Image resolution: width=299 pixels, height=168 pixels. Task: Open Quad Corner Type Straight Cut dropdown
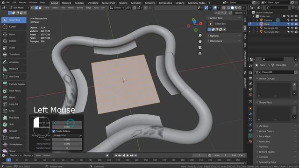(x=67, y=135)
